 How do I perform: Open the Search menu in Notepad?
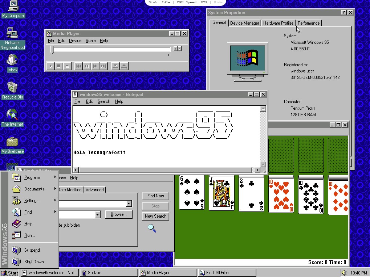pos(103,101)
